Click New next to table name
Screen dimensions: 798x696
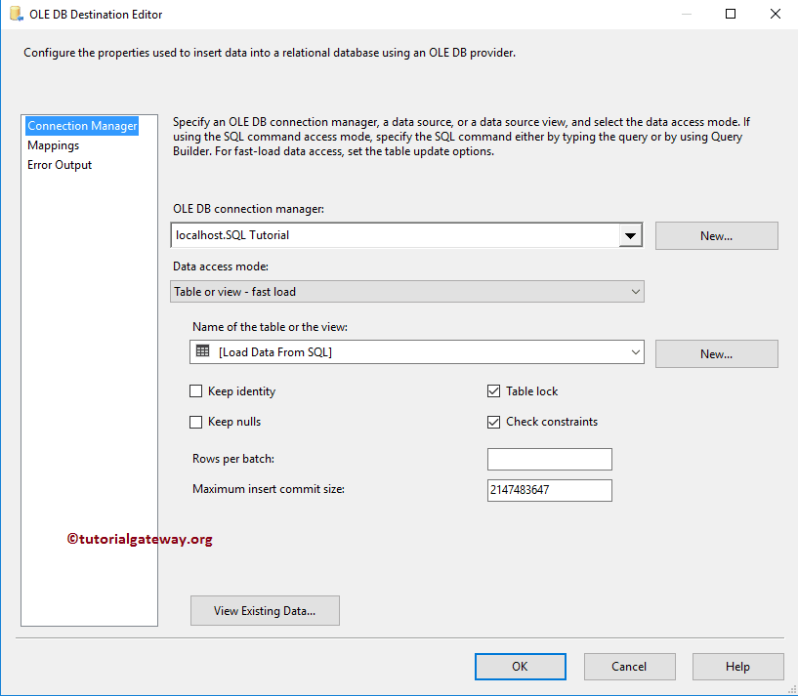(717, 353)
